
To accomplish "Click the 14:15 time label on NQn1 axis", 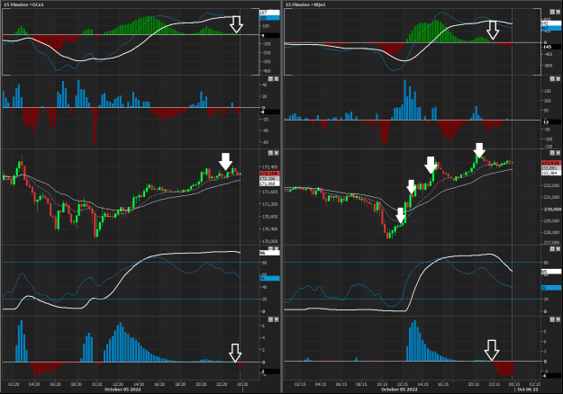I will (422, 384).
